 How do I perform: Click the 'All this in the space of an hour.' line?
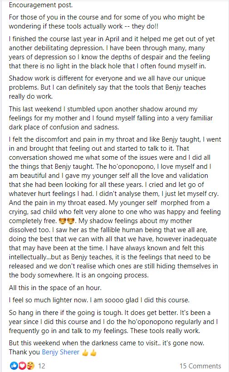coord(55,288)
